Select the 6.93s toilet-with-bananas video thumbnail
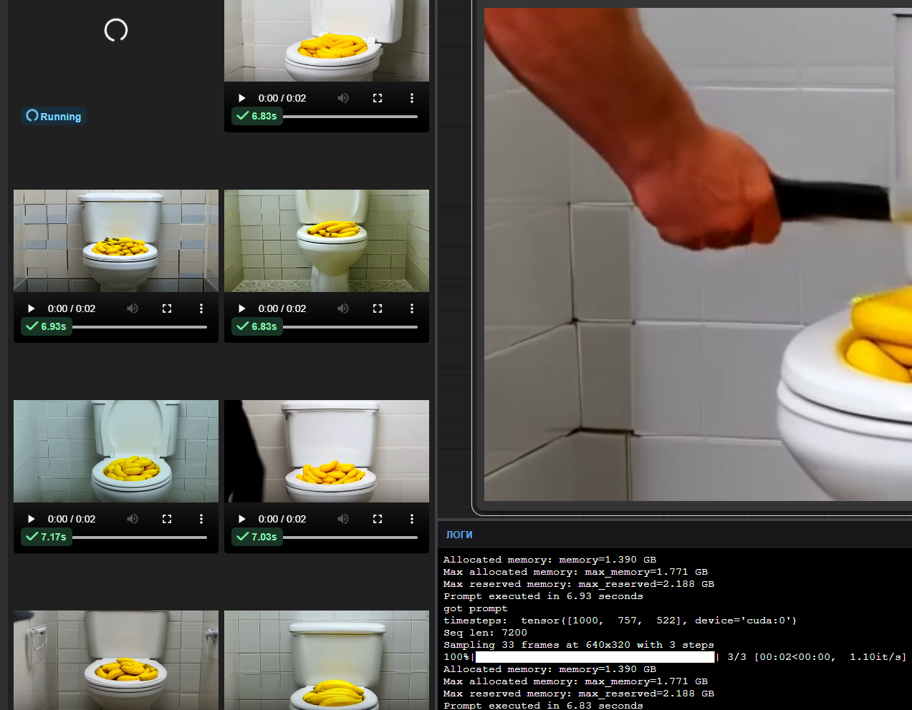Viewport: 912px width, 710px height. tap(116, 240)
